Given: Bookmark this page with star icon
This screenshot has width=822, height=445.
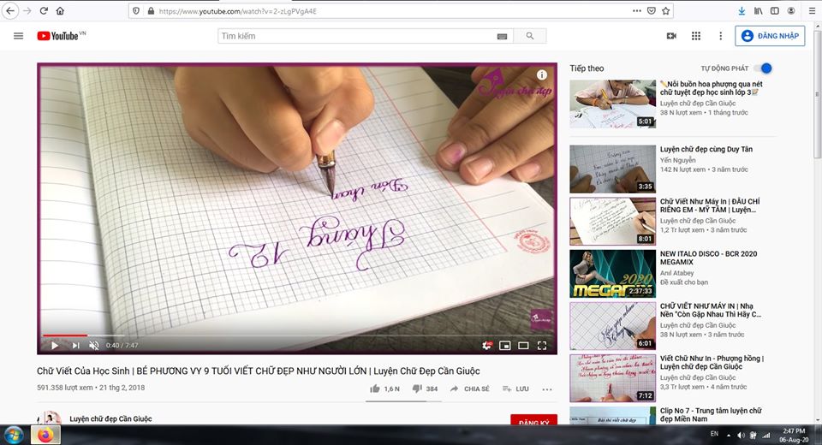Looking at the screenshot, I should click(666, 11).
